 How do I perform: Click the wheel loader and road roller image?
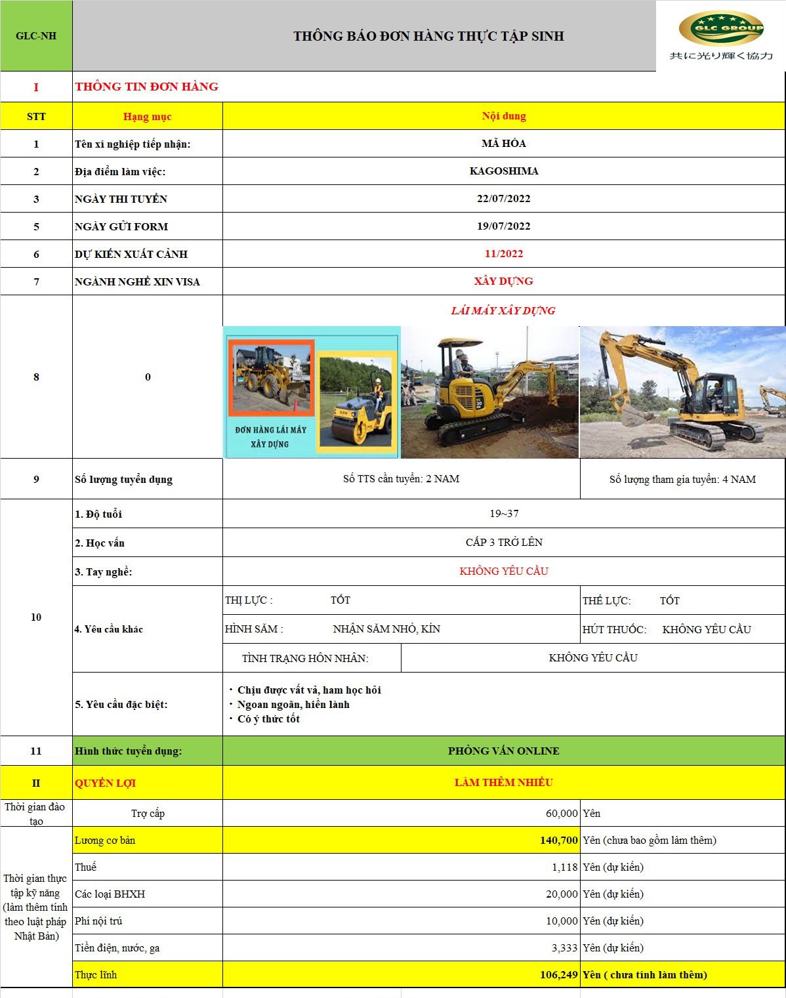[312, 392]
